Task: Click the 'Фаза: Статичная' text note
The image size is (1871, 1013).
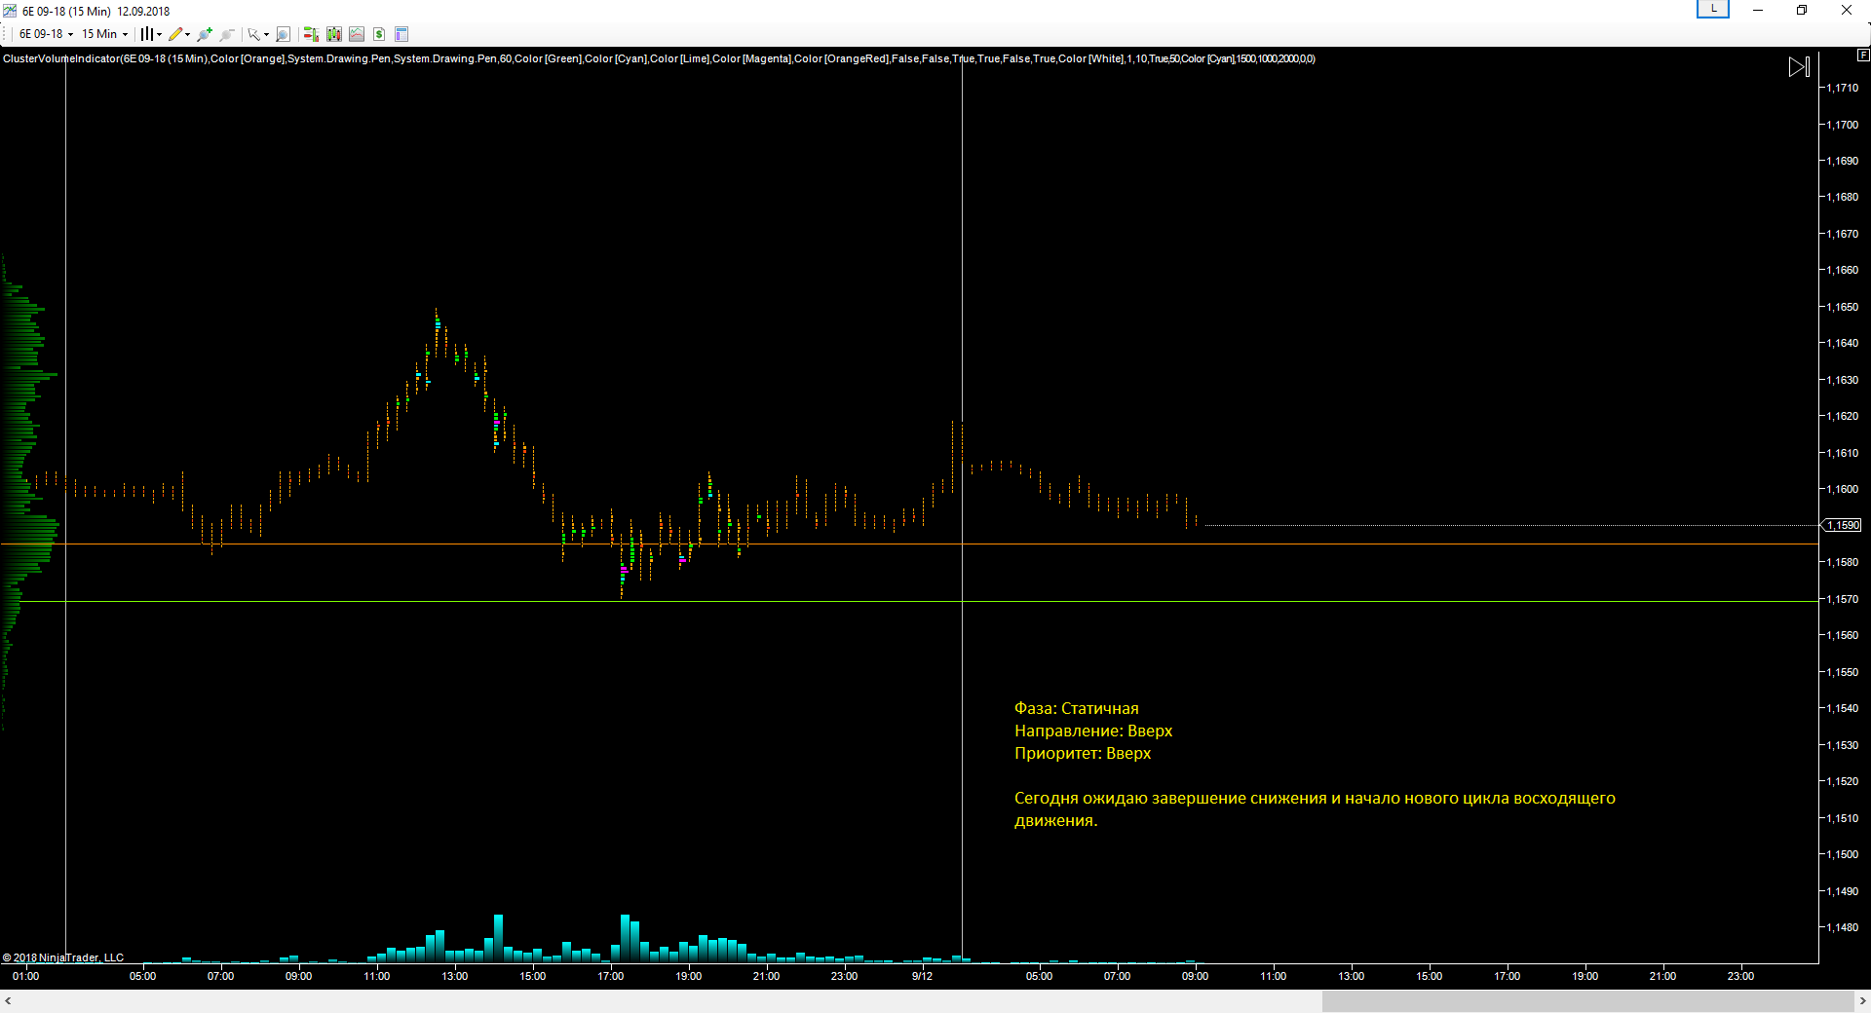Action: tap(1076, 708)
